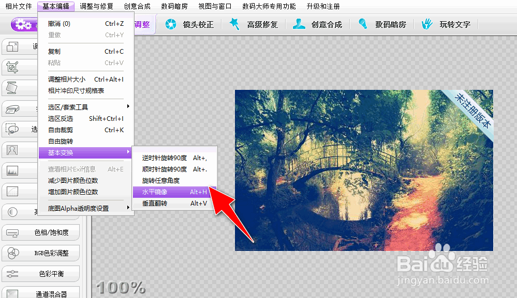Click the 通道混合器 channel mixer button
This screenshot has width=517, height=298.
point(40,292)
